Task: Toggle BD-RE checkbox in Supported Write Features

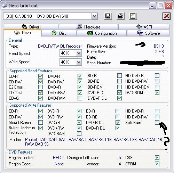Action: point(118,117)
